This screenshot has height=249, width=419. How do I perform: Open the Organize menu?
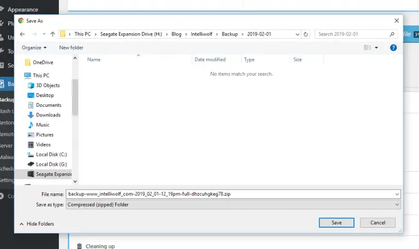click(x=34, y=48)
